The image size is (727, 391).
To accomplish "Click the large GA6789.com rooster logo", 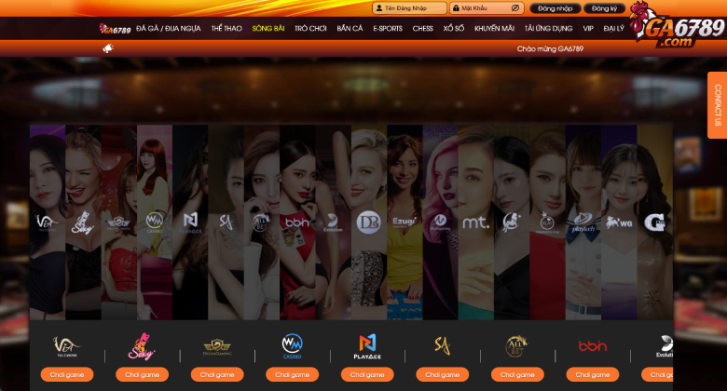I will tap(677, 25).
